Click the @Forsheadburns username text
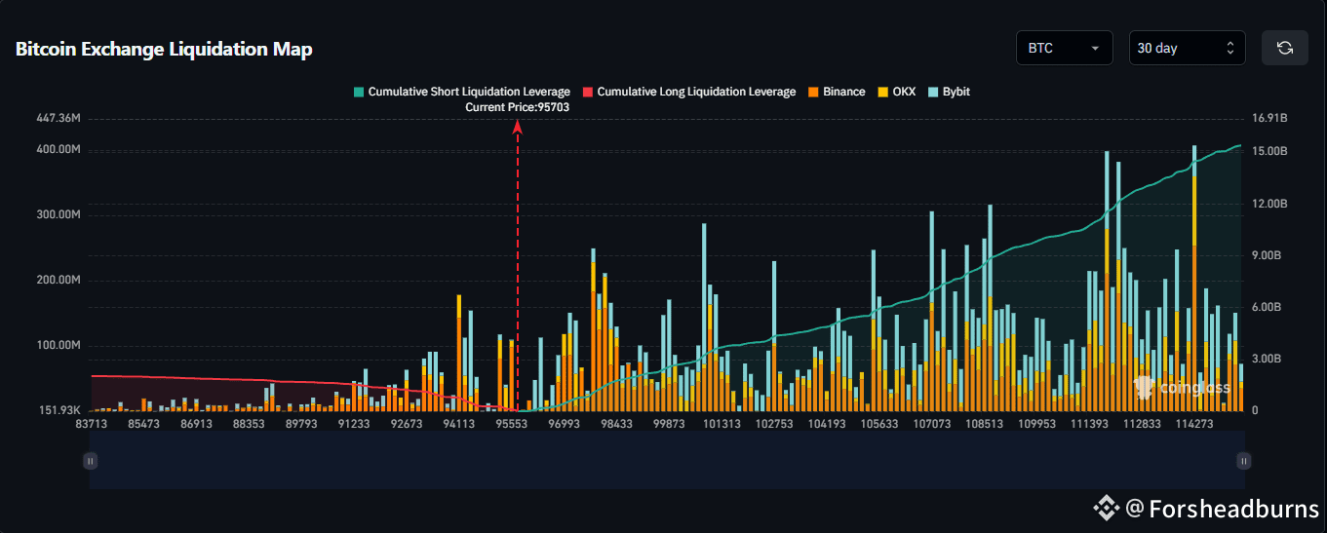 [1232, 508]
